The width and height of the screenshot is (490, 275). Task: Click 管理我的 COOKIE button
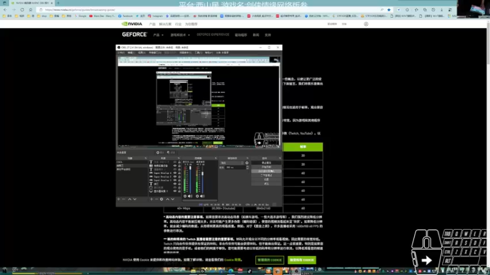tap(269, 260)
